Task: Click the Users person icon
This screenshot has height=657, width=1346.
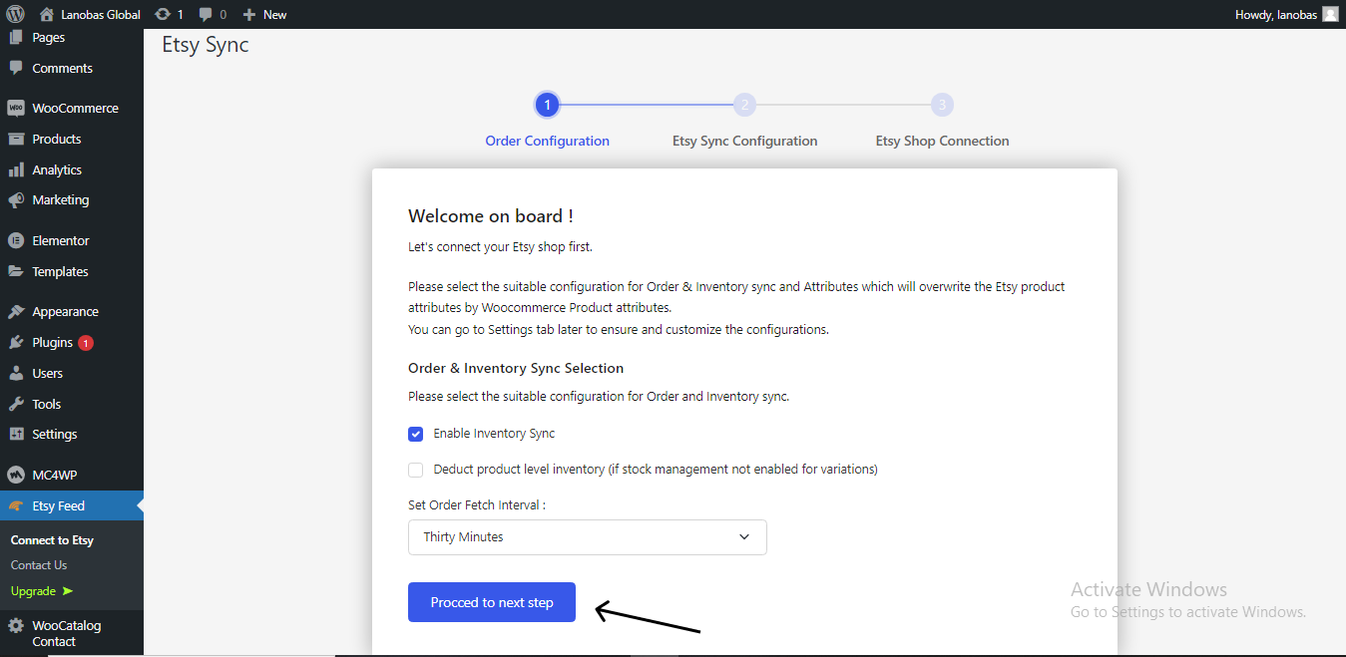Action: 16,373
